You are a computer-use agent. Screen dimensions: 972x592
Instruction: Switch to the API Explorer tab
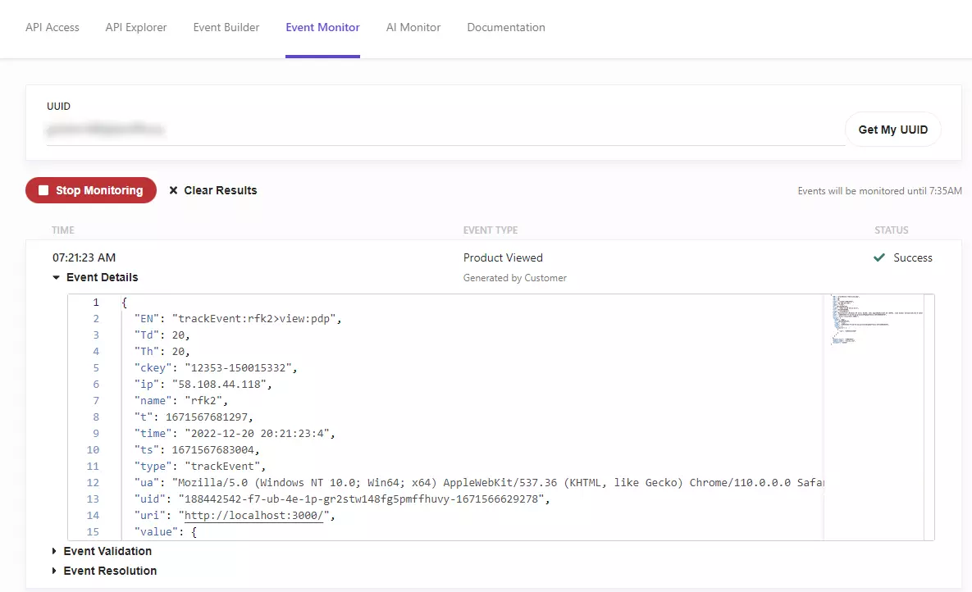coord(136,27)
